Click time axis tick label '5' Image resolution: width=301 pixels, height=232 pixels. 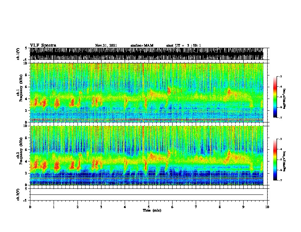pyautogui.click(x=149, y=207)
